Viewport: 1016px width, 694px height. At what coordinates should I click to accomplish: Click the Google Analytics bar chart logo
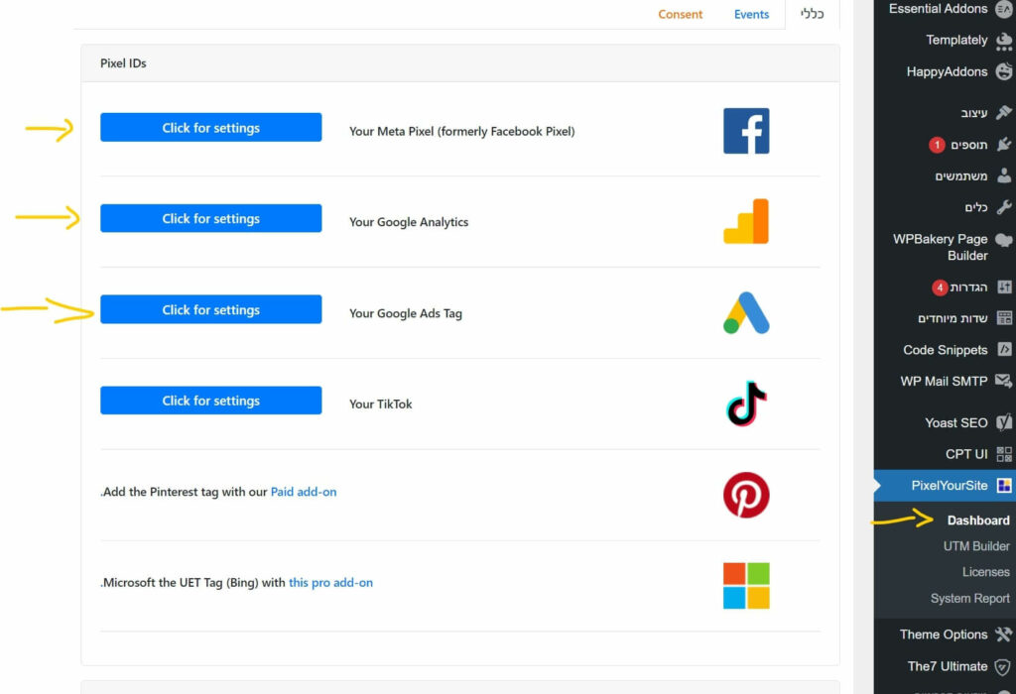[746, 221]
